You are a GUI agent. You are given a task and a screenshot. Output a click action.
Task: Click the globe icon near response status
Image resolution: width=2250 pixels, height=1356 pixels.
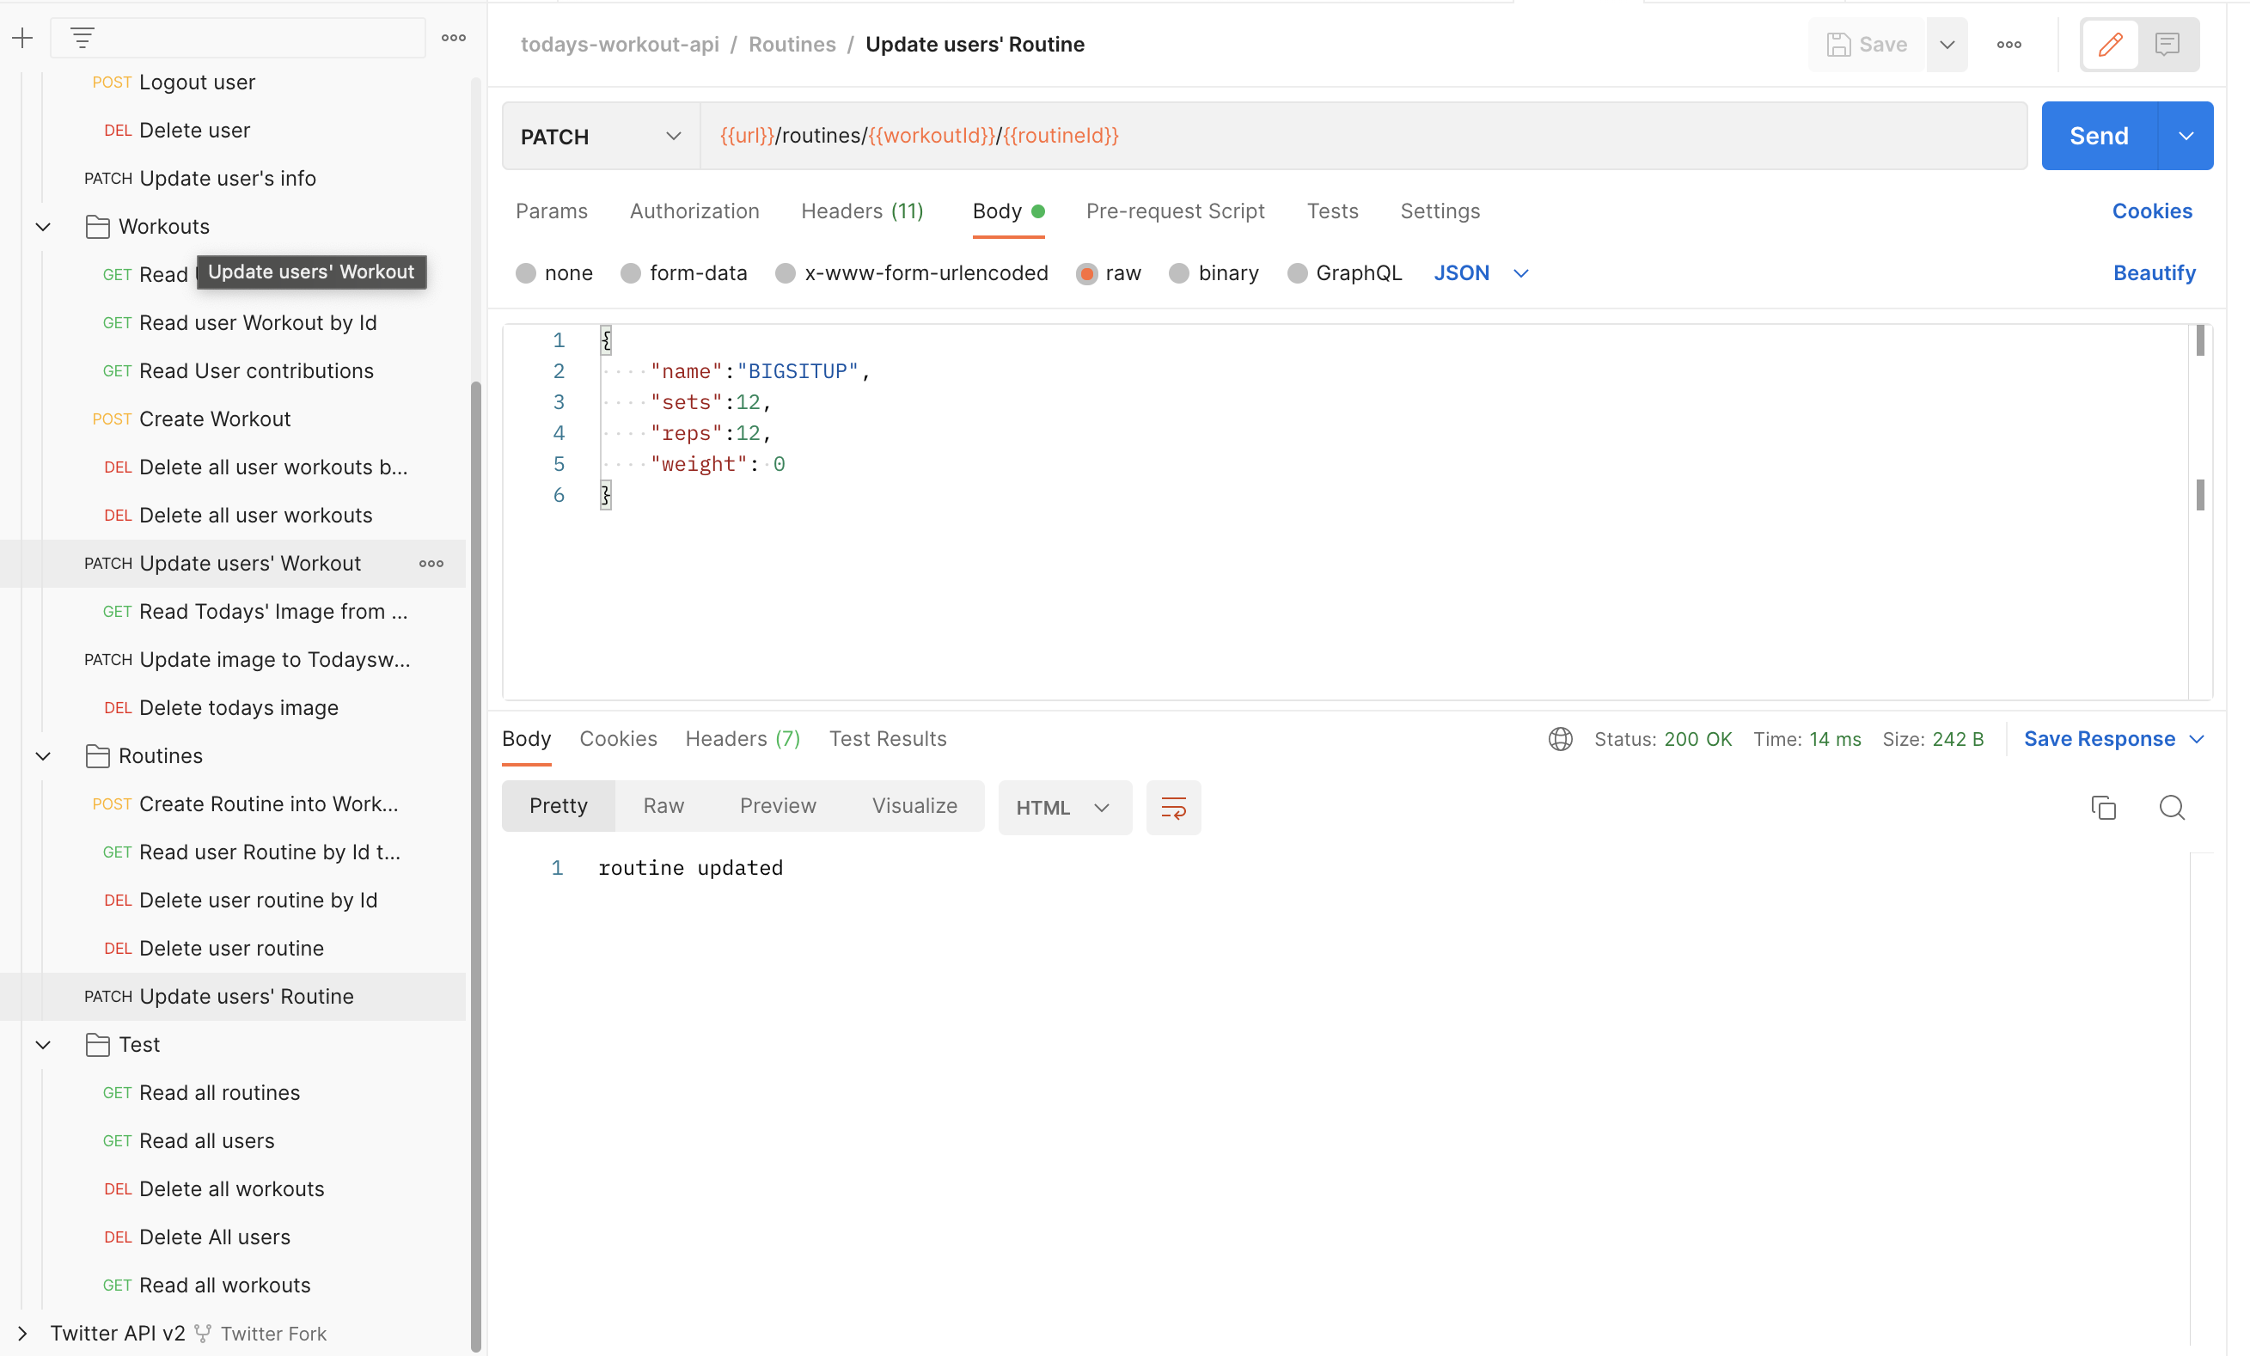tap(1561, 740)
